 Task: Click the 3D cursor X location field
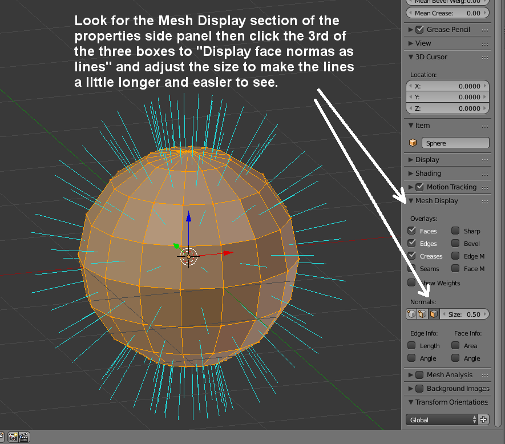tap(448, 86)
